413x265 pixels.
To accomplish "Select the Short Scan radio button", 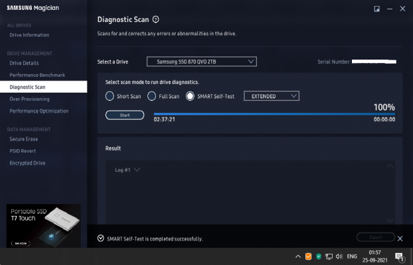I will click(110, 96).
